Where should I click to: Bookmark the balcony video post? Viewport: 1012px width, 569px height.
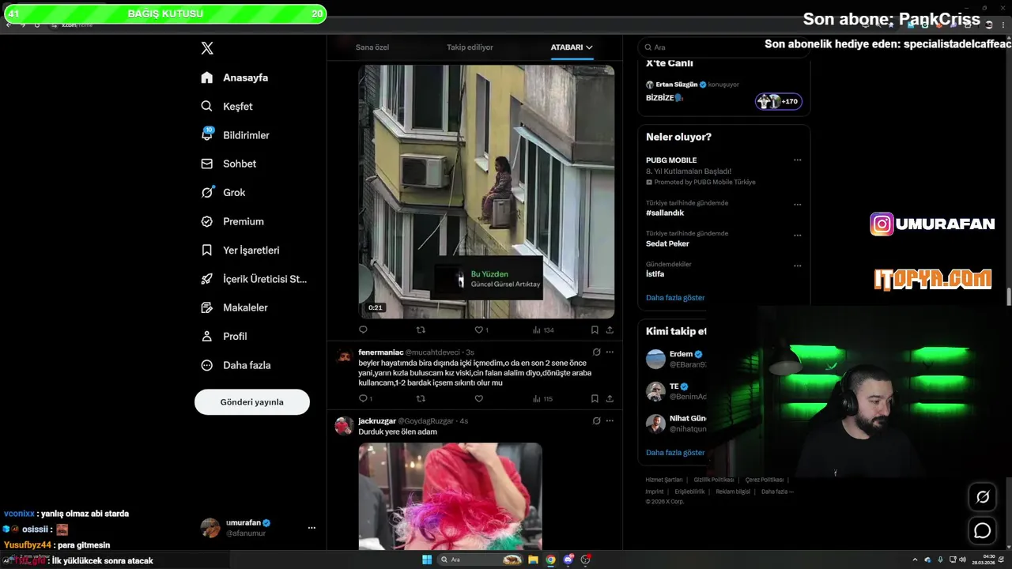(x=595, y=330)
